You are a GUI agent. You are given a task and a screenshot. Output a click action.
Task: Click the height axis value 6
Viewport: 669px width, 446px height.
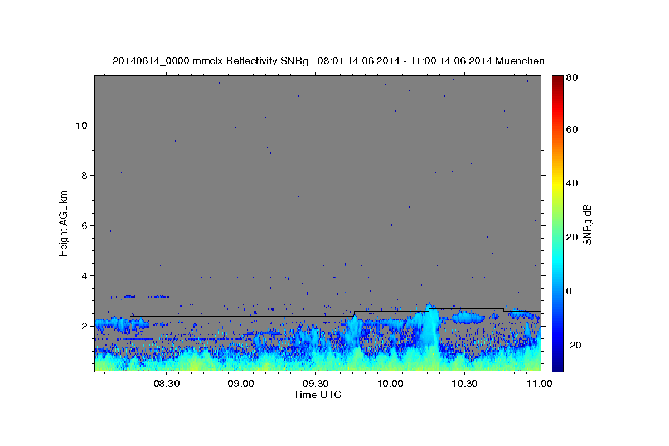[84, 226]
